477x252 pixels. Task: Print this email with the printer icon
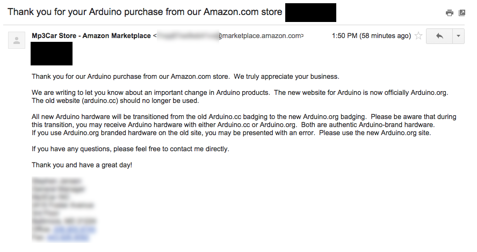[x=450, y=13]
